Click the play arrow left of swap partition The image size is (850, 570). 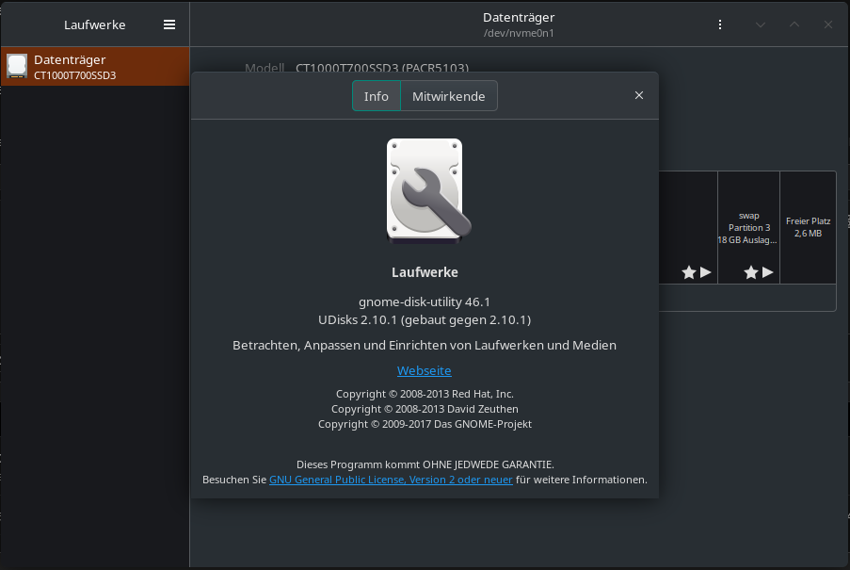pyautogui.click(x=705, y=272)
